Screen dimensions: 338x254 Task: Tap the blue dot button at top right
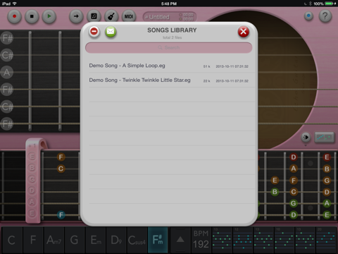pyautogui.click(x=308, y=16)
